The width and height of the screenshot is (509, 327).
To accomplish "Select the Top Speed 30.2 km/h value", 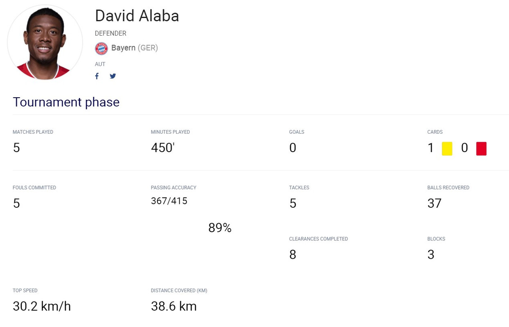I will click(x=42, y=306).
